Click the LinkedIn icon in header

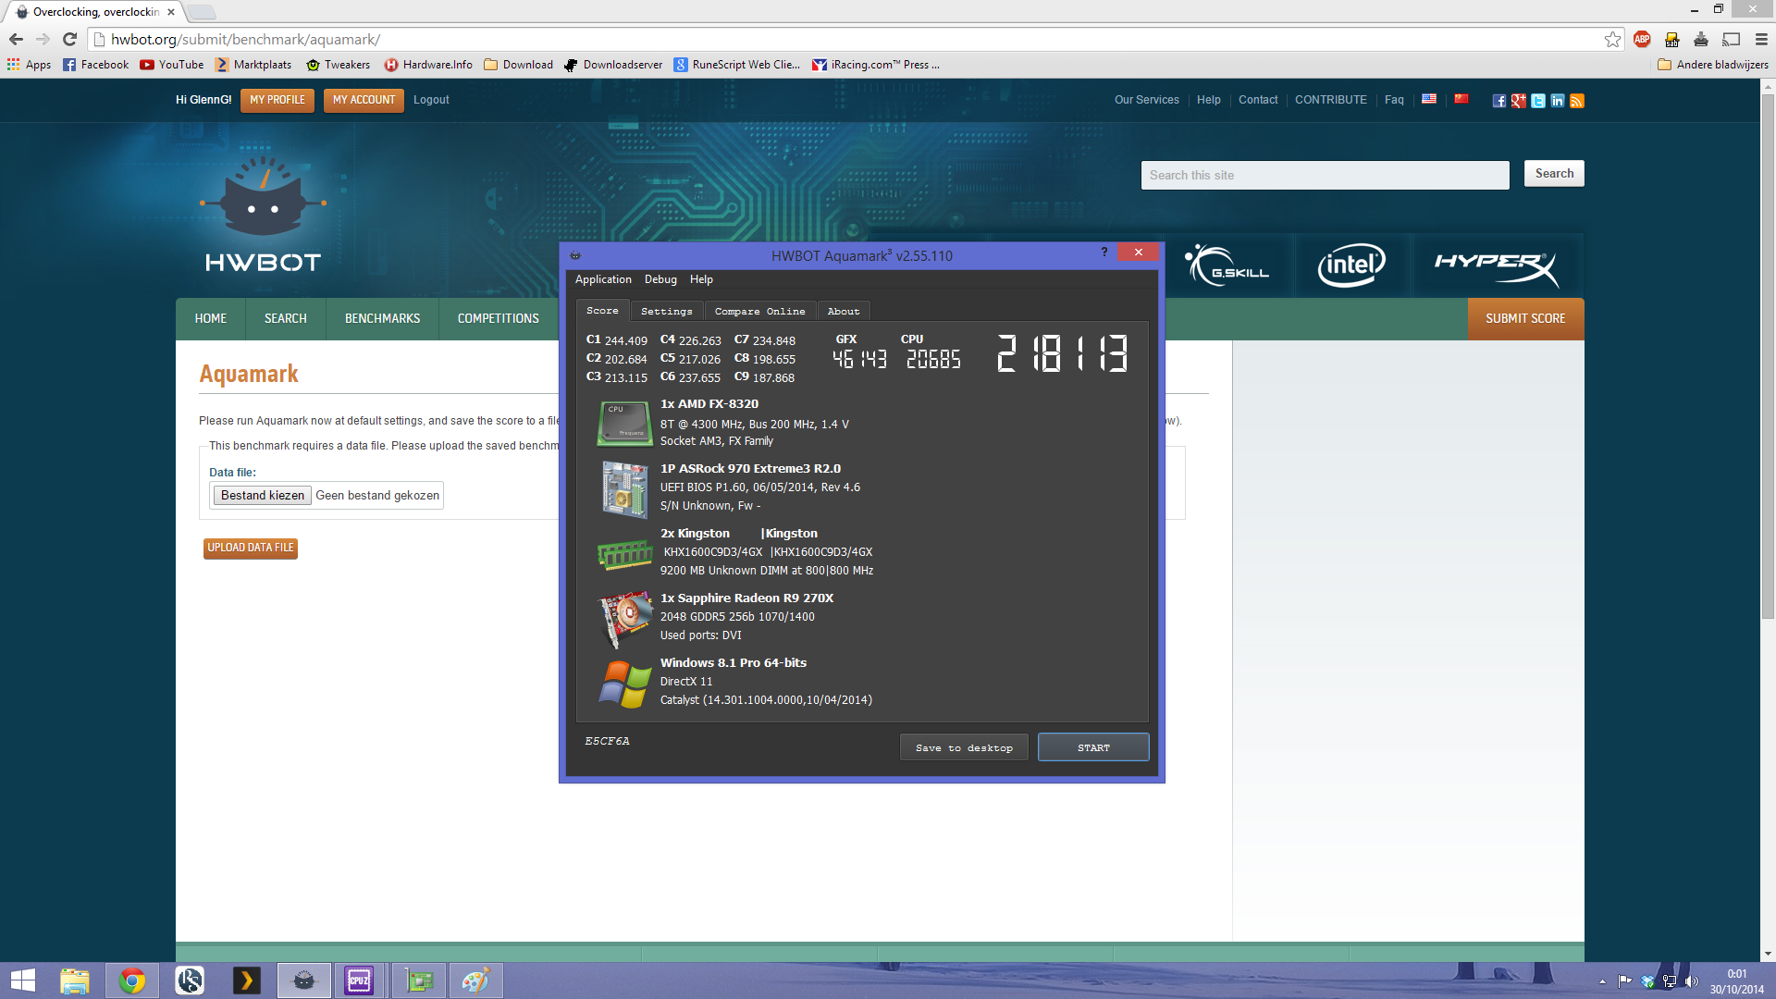(x=1558, y=101)
